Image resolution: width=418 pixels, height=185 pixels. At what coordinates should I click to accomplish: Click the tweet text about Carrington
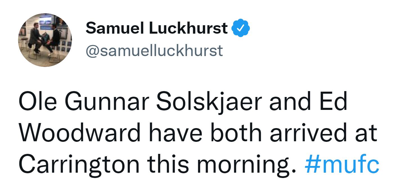[x=199, y=133]
